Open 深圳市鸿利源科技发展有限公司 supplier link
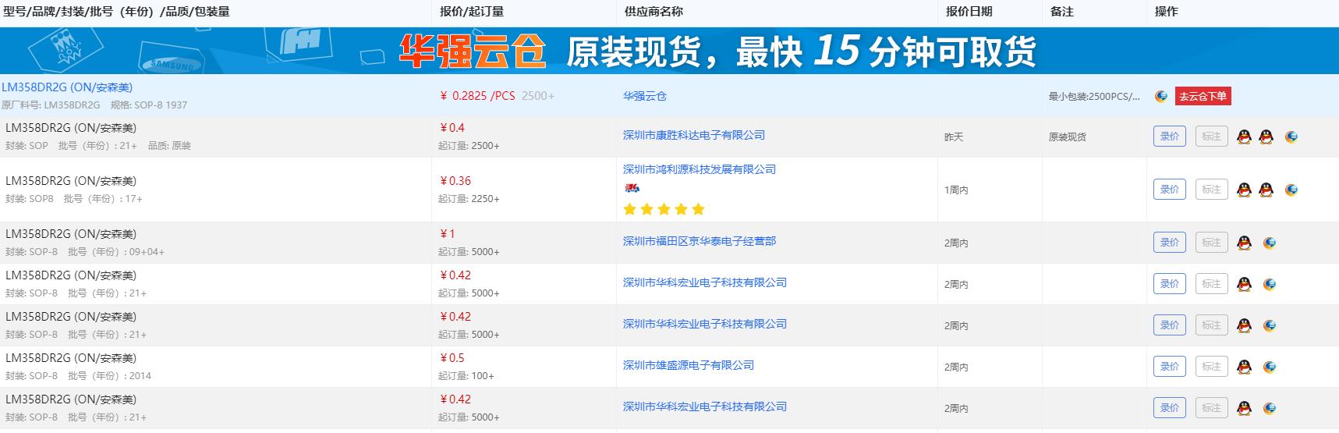Screen dimensions: 1339x433 (700, 169)
